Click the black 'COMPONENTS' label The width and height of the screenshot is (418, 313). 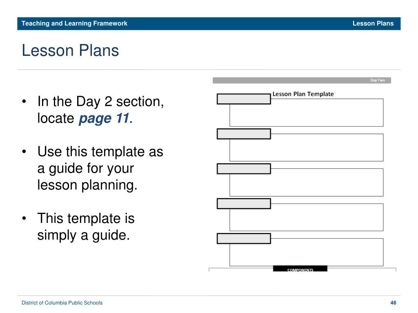coord(300,269)
